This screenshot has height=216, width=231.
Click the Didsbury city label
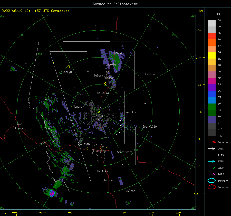pos(97,115)
